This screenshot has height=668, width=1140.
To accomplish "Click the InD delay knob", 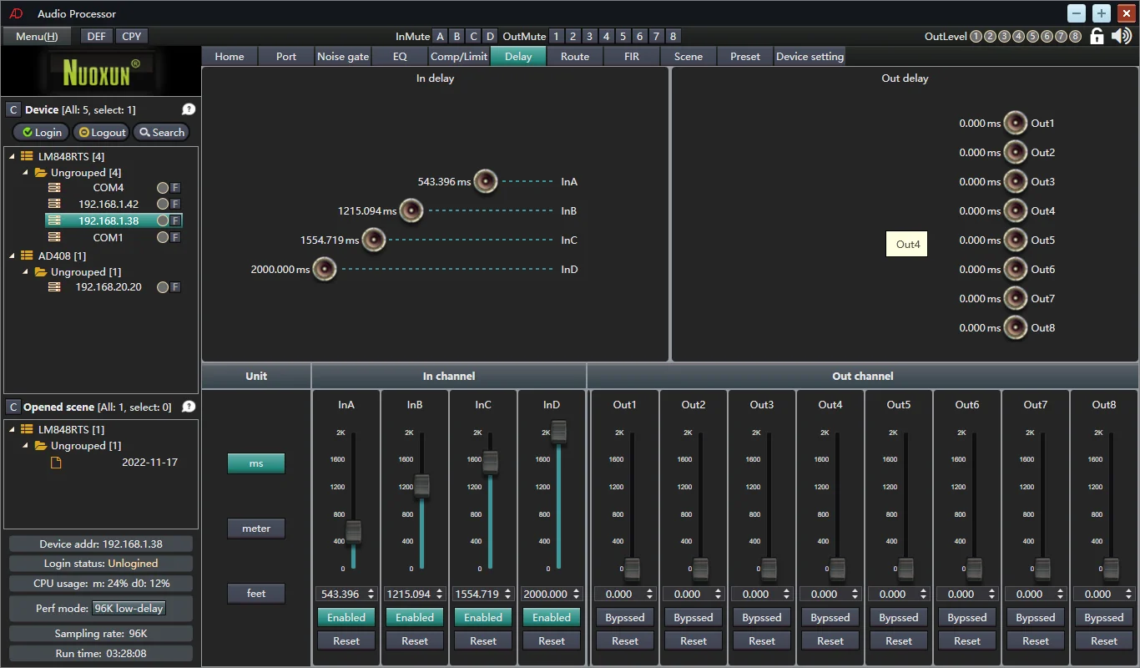I will tap(324, 269).
